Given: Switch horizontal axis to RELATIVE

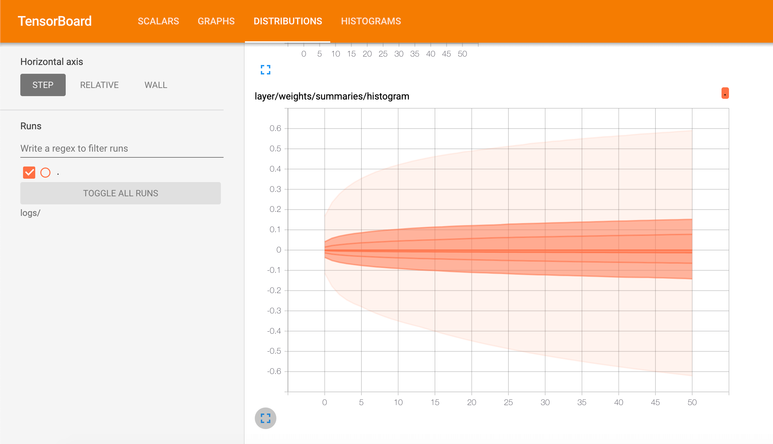Looking at the screenshot, I should pos(99,85).
